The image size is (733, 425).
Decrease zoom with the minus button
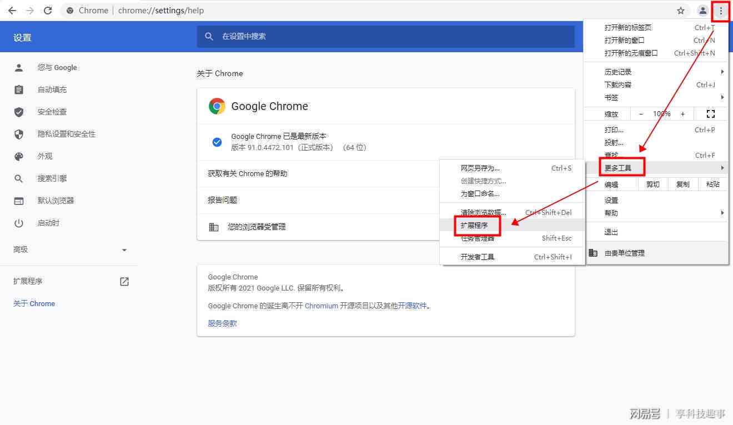click(641, 114)
